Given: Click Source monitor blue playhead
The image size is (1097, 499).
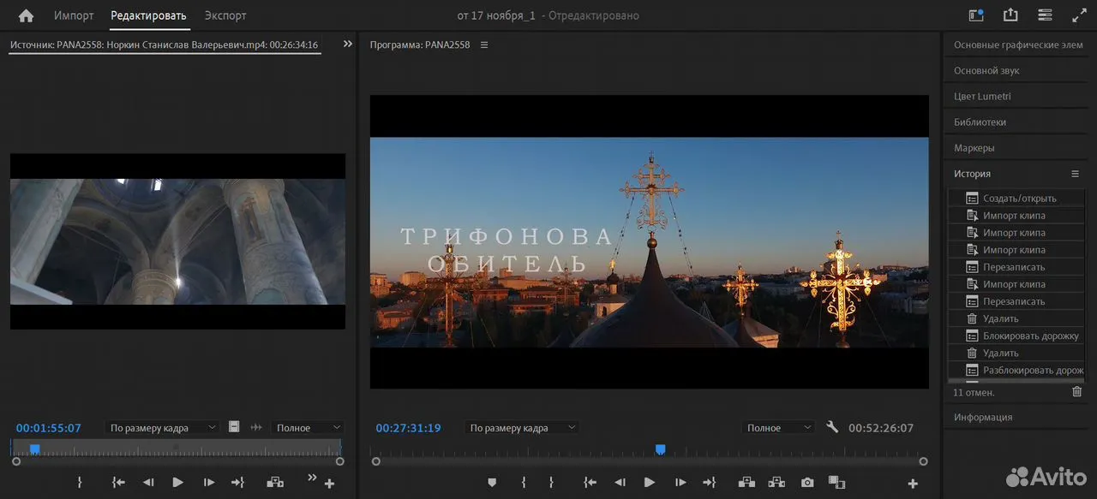Looking at the screenshot, I should (35, 449).
